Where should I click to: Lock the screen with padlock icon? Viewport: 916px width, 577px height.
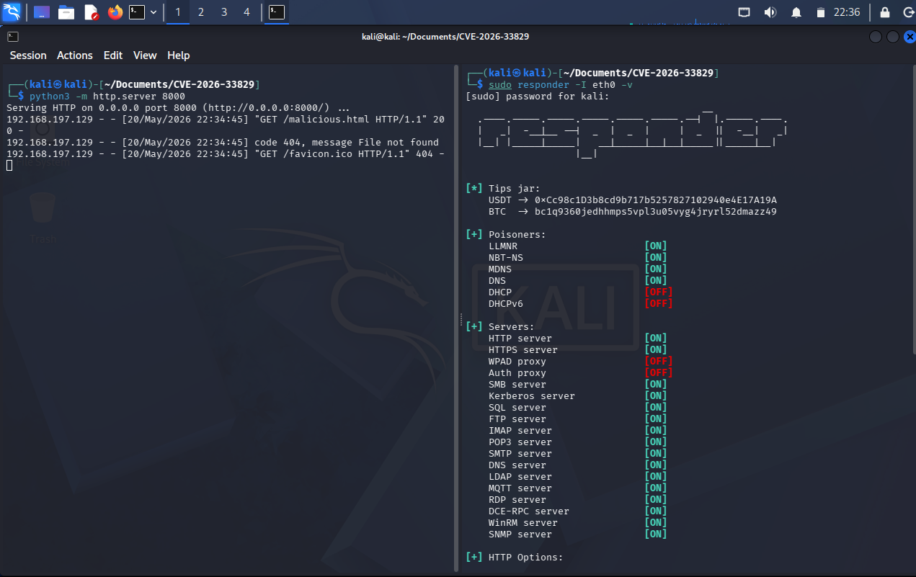885,12
